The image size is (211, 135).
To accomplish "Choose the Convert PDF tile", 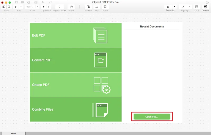I will click(x=76, y=60).
